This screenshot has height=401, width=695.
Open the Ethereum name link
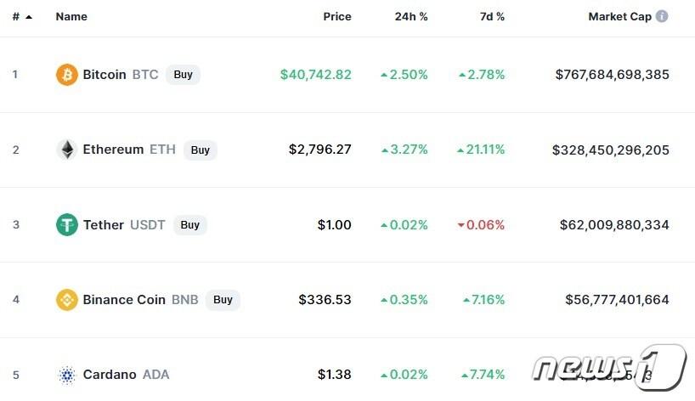coord(113,150)
